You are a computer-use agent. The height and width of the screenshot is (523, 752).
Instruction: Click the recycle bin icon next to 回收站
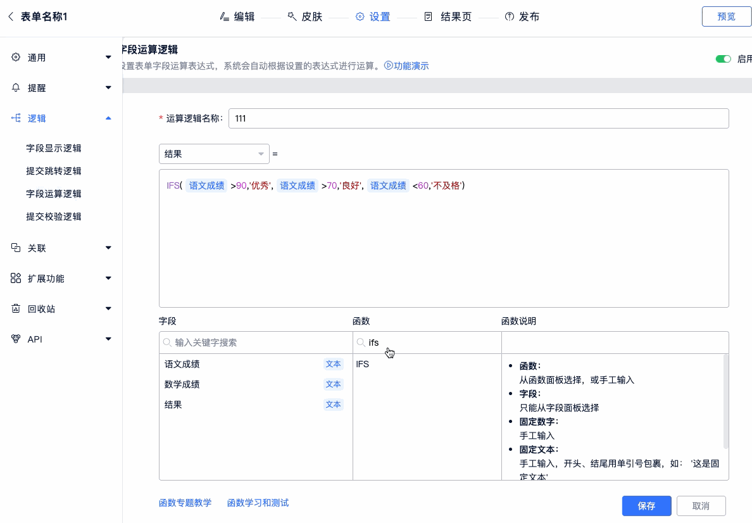pos(16,309)
